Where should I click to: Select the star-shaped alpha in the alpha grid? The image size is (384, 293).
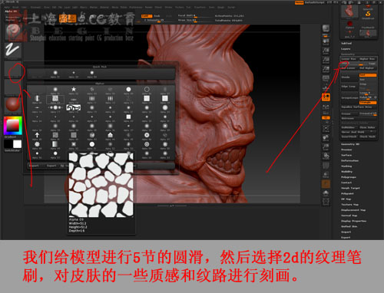(x=74, y=89)
